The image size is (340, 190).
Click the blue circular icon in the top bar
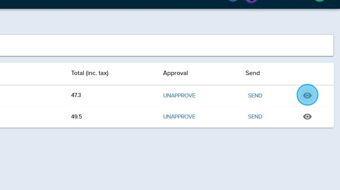233,1
